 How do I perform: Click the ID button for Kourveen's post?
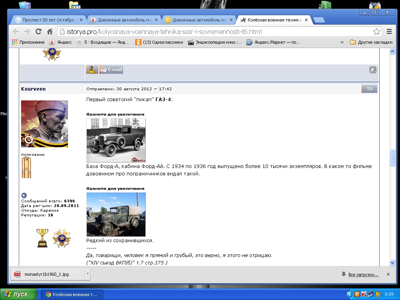[369, 89]
